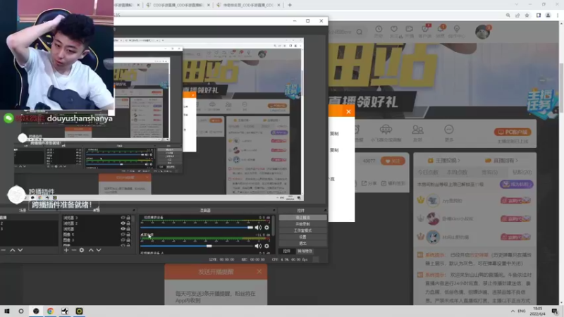Click the UFO split-stream icon

[386, 129]
